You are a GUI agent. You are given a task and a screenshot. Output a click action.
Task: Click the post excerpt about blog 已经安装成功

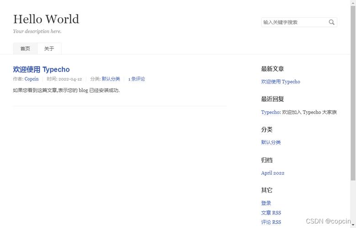coord(66,90)
